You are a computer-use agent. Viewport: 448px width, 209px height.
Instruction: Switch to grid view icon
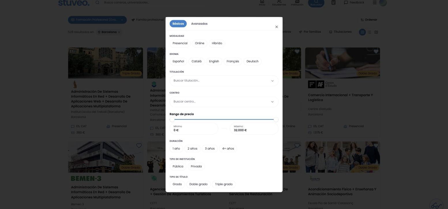[x=362, y=32]
